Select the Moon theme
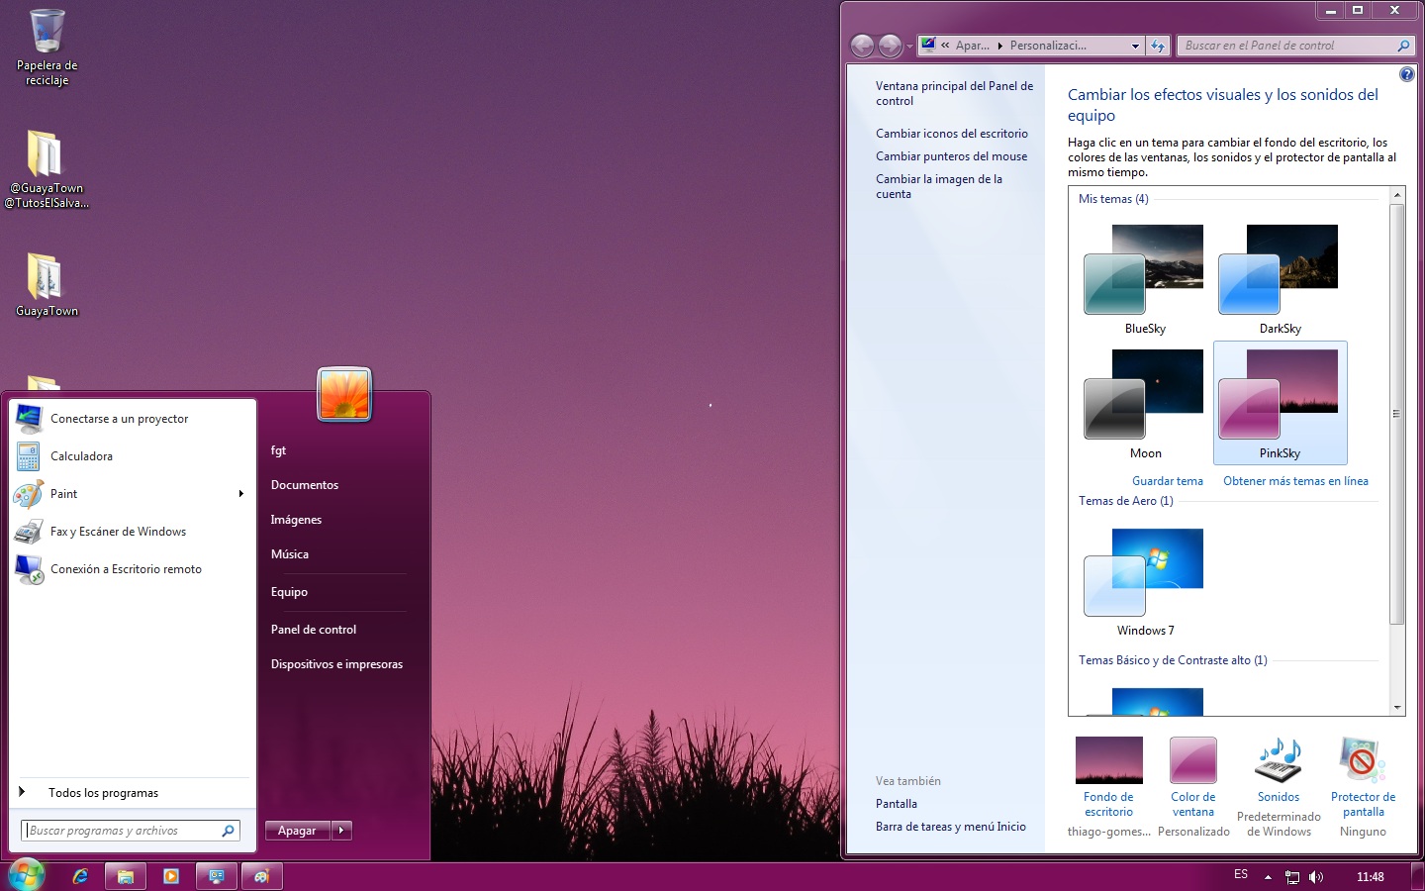Image resolution: width=1425 pixels, height=891 pixels. (1145, 404)
